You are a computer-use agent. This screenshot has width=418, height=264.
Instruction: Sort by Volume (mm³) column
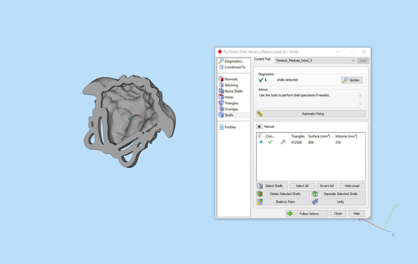click(x=347, y=136)
